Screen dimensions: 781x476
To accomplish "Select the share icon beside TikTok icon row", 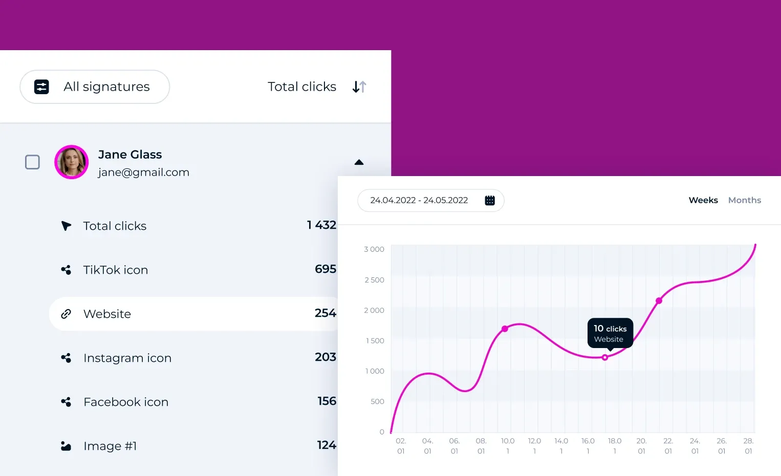I will (x=66, y=270).
